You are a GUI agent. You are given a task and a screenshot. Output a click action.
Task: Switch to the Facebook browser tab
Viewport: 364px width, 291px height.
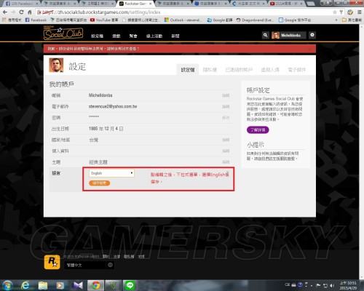click(21, 4)
